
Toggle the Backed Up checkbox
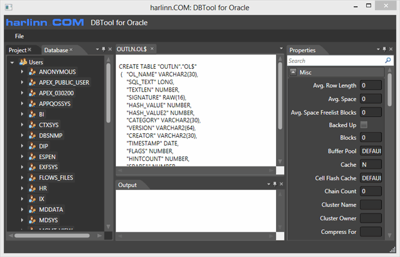pyautogui.click(x=364, y=125)
